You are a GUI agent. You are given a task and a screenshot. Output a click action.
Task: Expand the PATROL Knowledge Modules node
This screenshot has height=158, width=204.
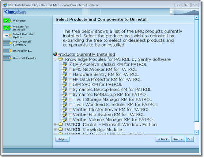click(x=55, y=129)
